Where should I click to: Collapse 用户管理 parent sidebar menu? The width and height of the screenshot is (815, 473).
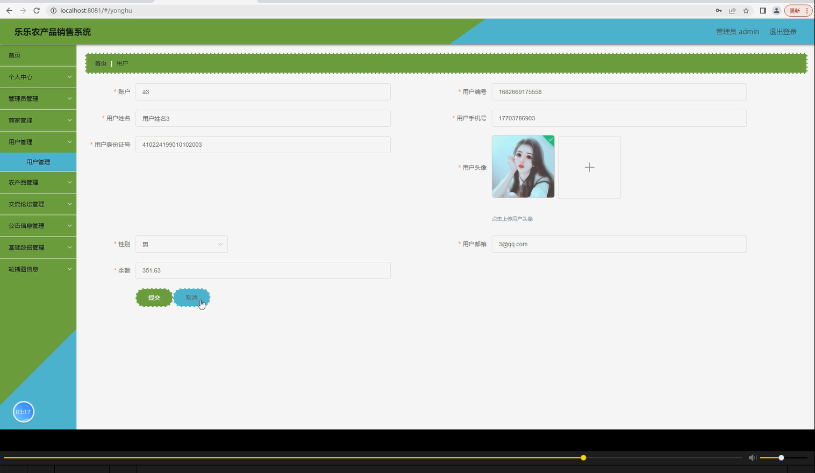(x=38, y=142)
